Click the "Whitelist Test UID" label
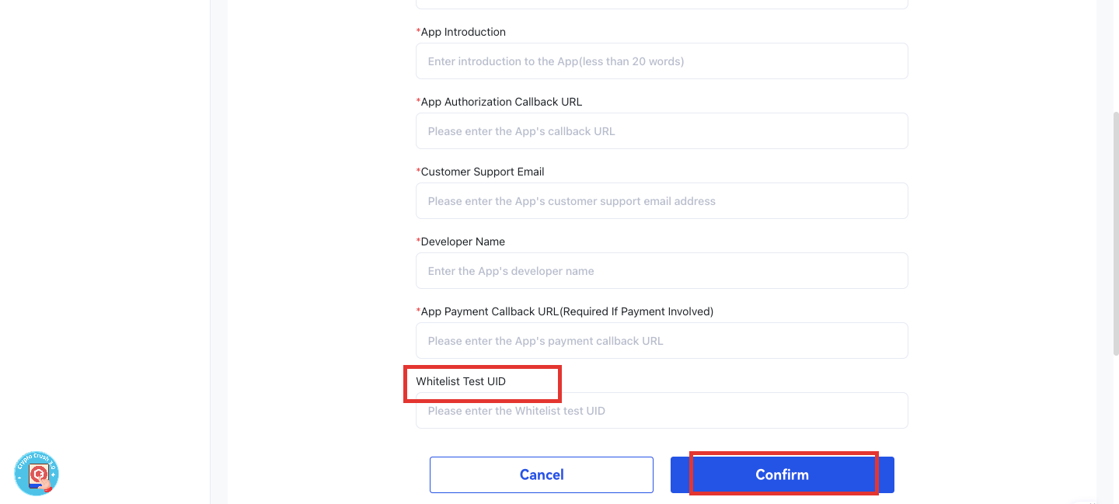The image size is (1119, 504). click(461, 381)
